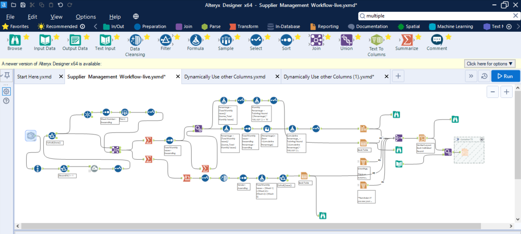Select the Sample tool in the palette
Screen dimensions: 521x234
pyautogui.click(x=226, y=43)
